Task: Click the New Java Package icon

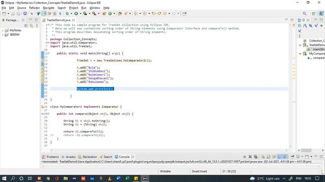Action: (x=104, y=14)
